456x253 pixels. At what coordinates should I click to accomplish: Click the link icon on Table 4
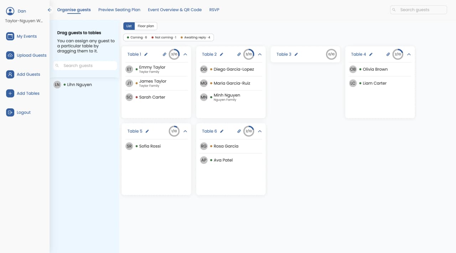[388, 54]
